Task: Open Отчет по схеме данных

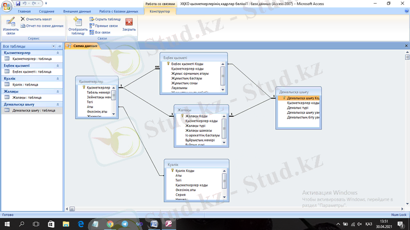Action: click(x=42, y=25)
